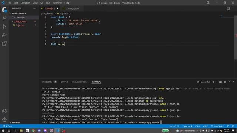The width and height of the screenshot is (237, 133).
Task: Change indentation via Spaces: 4
Action: point(188,126)
